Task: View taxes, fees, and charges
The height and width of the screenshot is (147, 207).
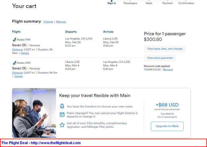Action: [165, 49]
